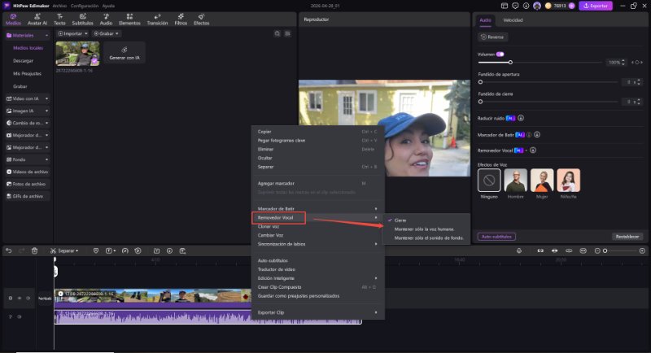
Task: Click the undo arrow in timeline toolbar
Action: coord(9,251)
